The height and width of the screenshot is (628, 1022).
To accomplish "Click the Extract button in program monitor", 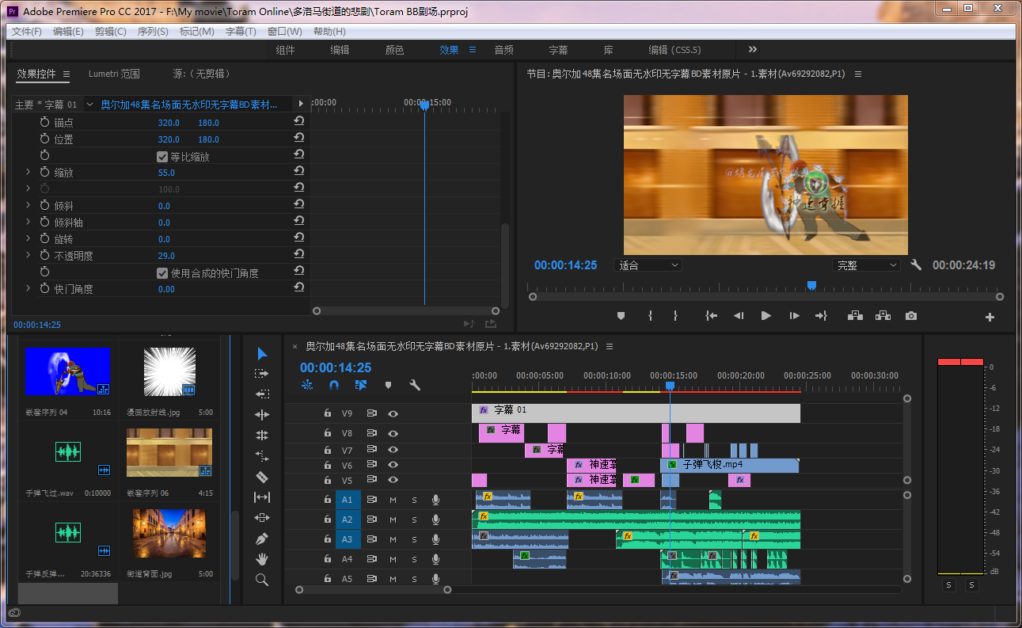I will click(883, 316).
